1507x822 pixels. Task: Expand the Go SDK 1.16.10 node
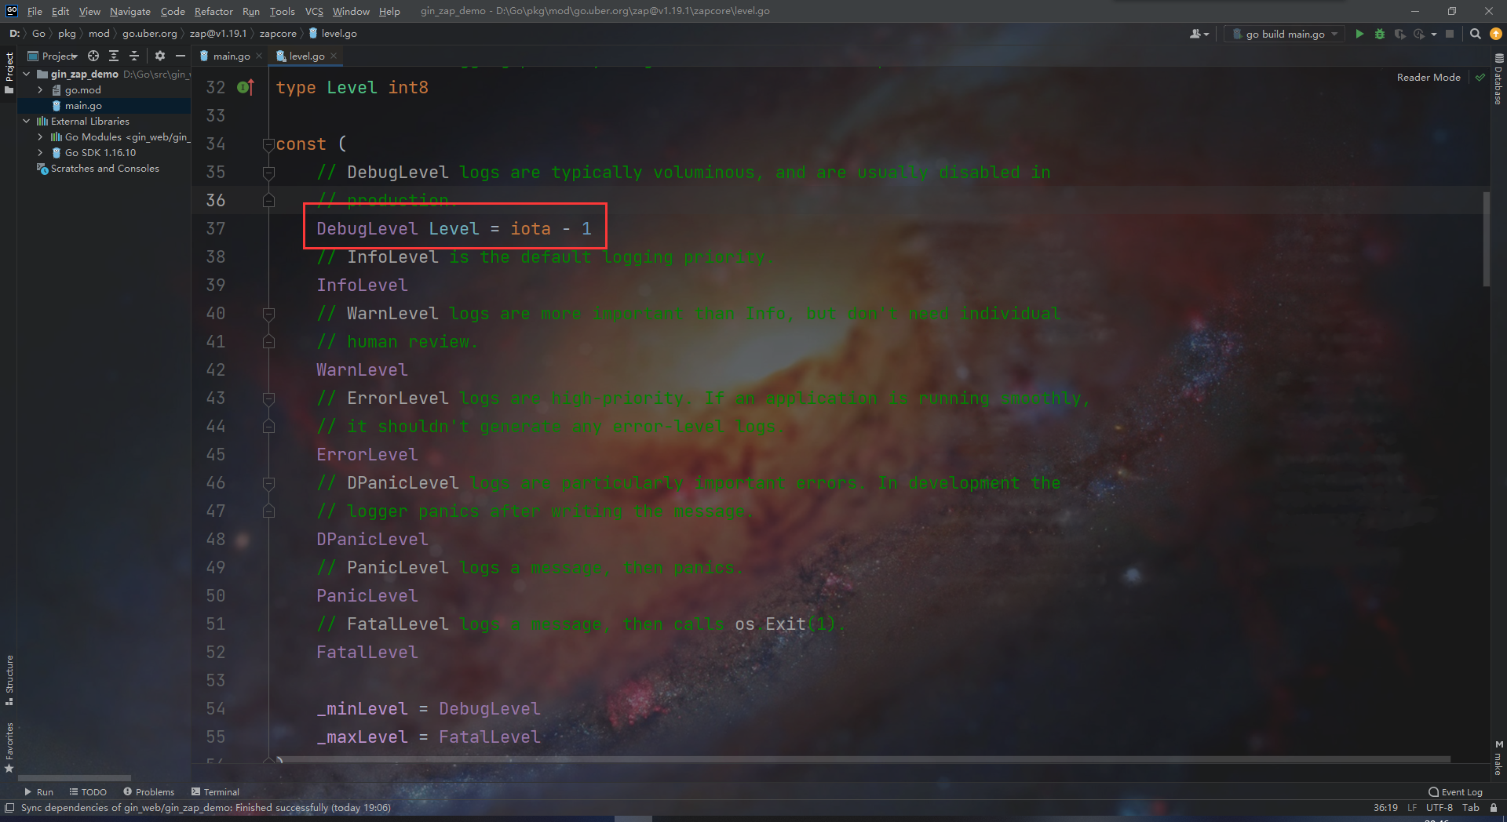point(40,153)
